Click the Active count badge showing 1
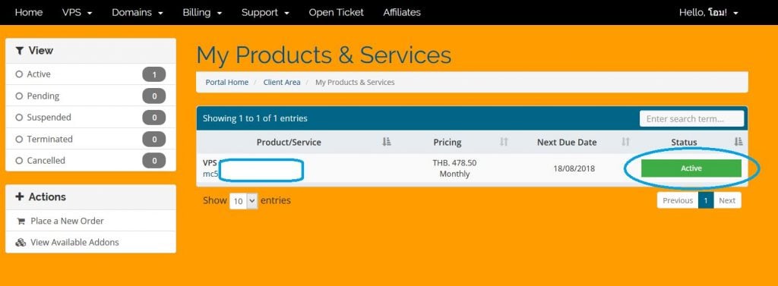The height and width of the screenshot is (286, 778). [x=153, y=74]
